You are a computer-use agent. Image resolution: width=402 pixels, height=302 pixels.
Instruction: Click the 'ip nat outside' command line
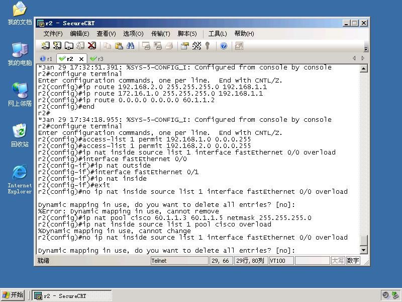(x=94, y=166)
